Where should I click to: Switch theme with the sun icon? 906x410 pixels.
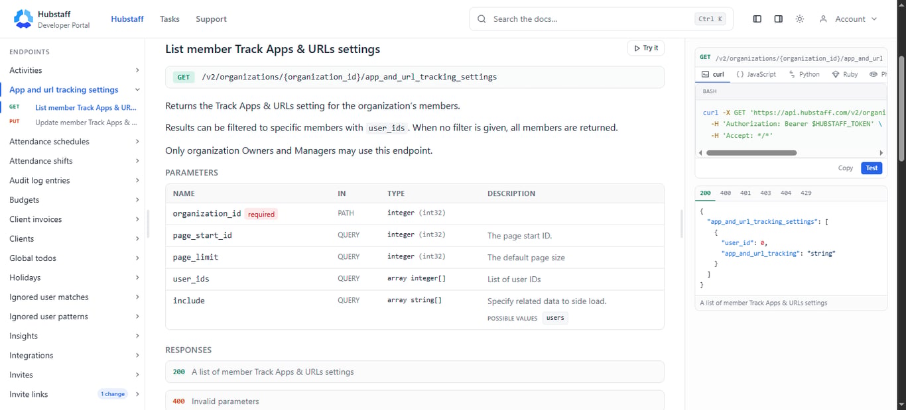[x=800, y=19]
